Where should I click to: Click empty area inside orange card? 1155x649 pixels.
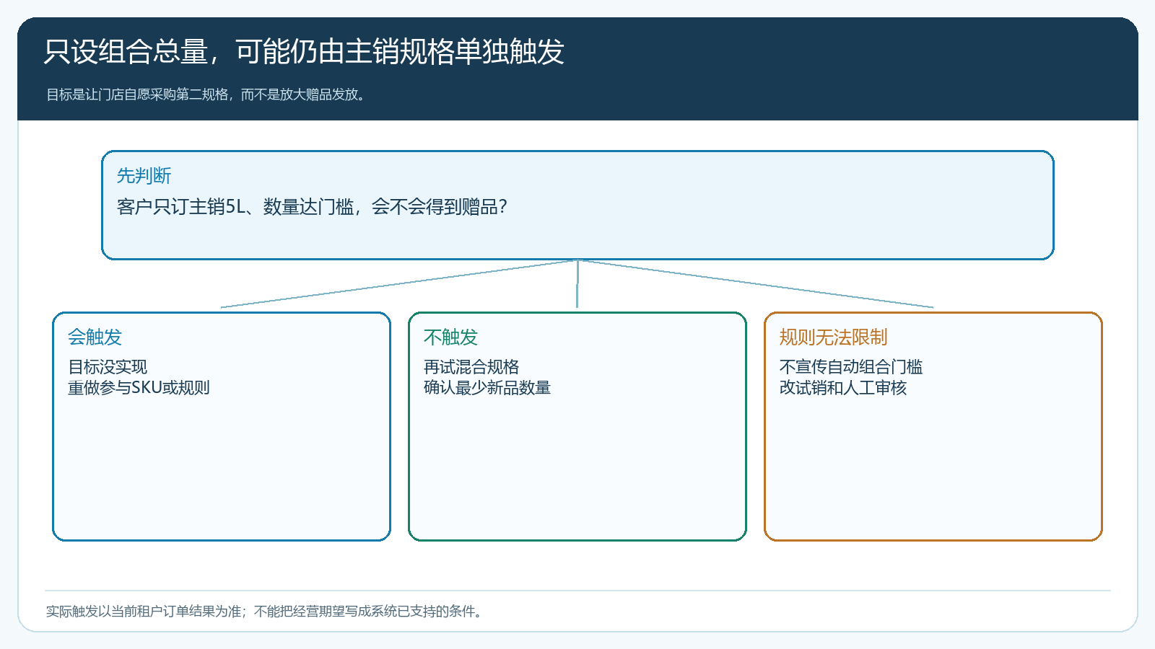point(933,469)
